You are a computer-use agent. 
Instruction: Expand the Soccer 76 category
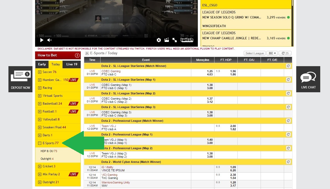pos(39,72)
